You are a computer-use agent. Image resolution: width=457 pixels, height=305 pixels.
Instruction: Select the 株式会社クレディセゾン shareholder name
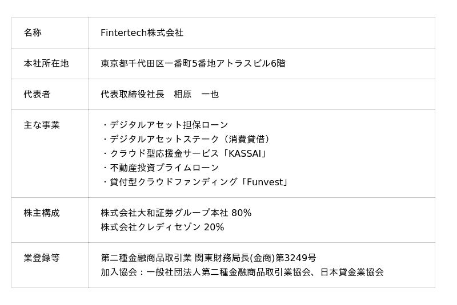pos(151,227)
